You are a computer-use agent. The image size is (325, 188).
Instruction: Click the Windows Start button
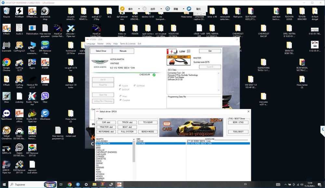pyautogui.click(x=4, y=184)
